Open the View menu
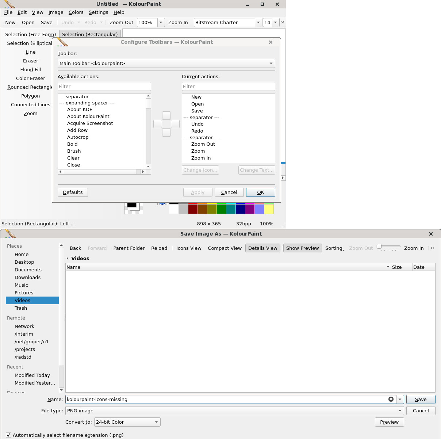Viewport: 441px width, 439px height. click(38, 12)
